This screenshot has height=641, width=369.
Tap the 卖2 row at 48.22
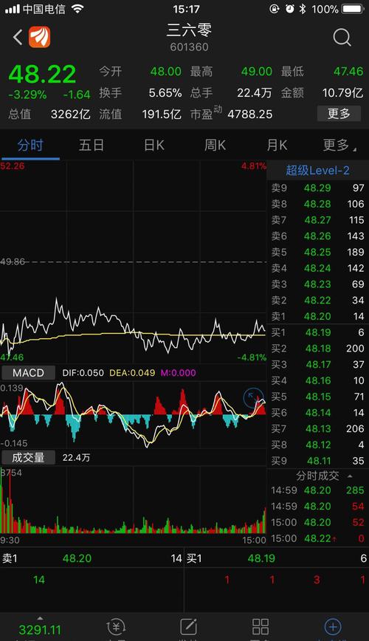[x=317, y=301]
